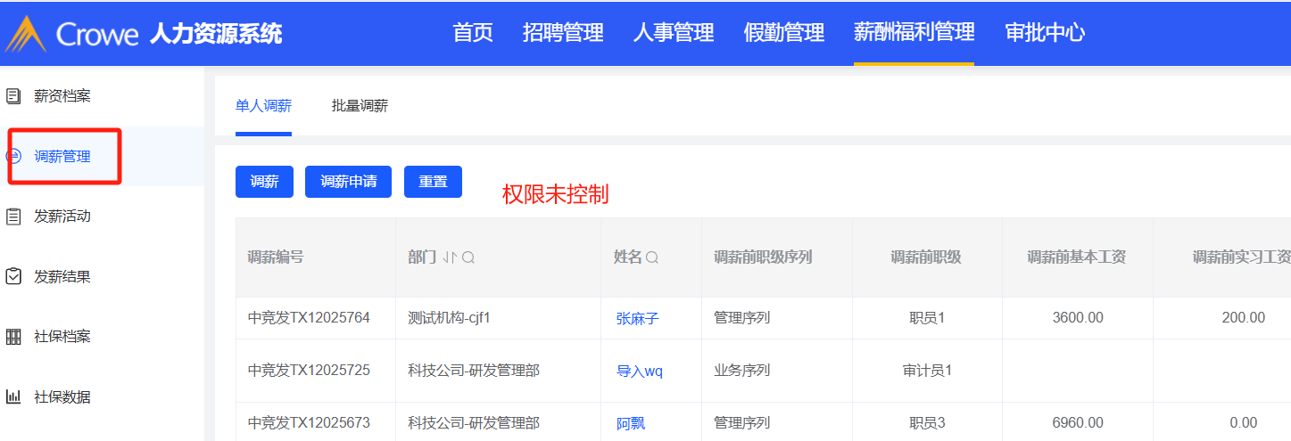Click the 调薪前职级 column header
Image resolution: width=1291 pixels, height=441 pixels.
click(926, 257)
